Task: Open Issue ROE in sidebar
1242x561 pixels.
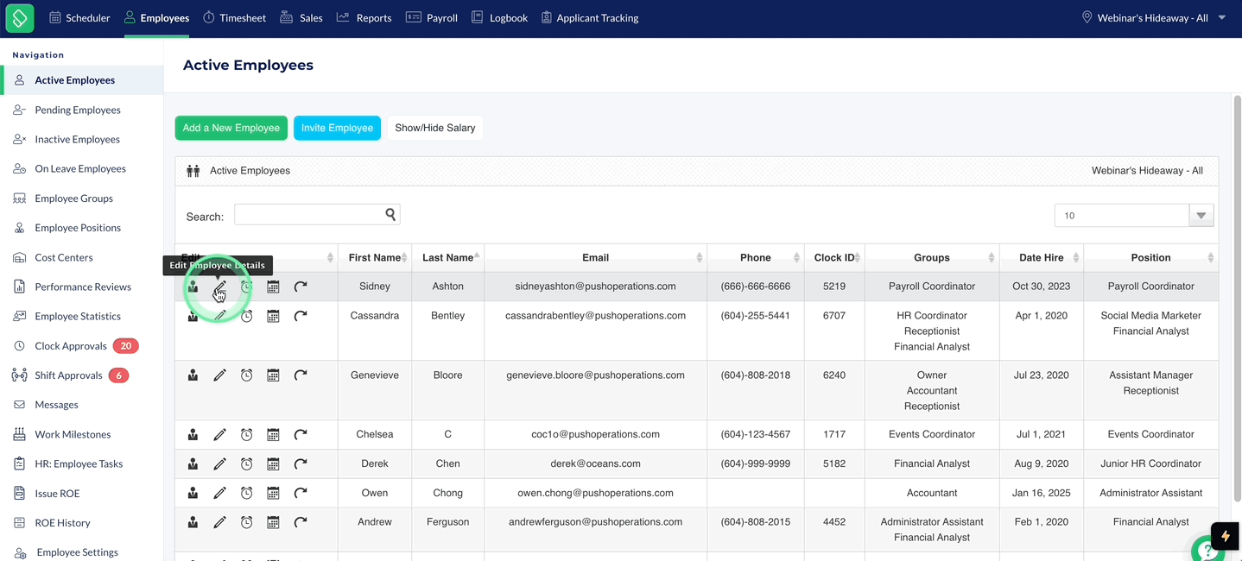Action: tap(57, 494)
